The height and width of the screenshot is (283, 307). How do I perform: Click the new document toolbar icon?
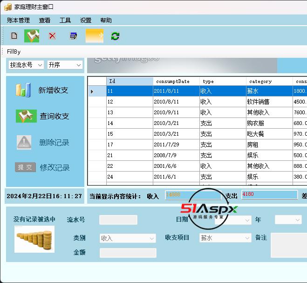[14, 36]
